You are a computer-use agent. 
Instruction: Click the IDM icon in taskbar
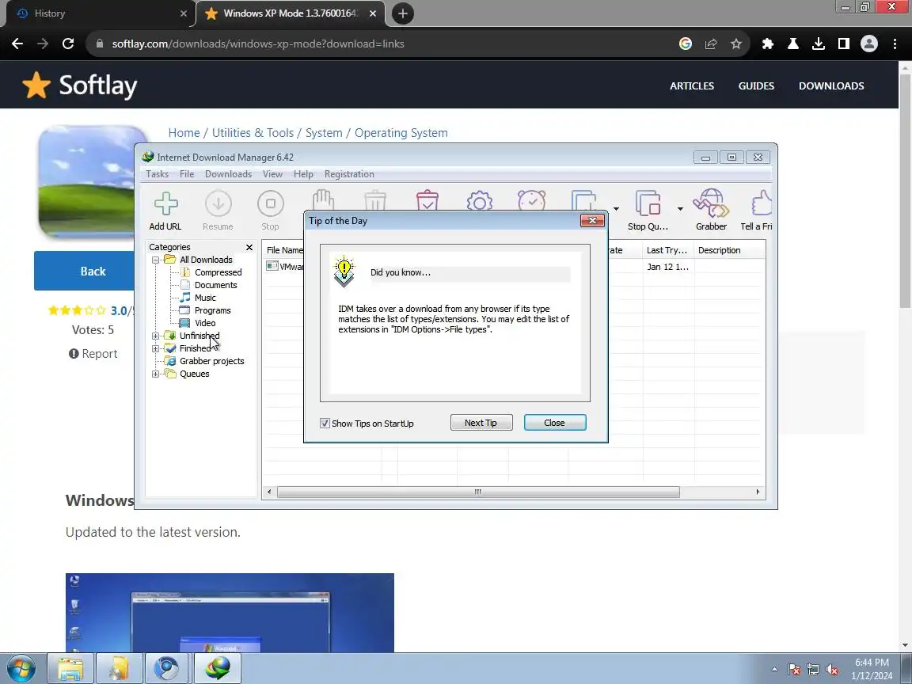pyautogui.click(x=217, y=668)
